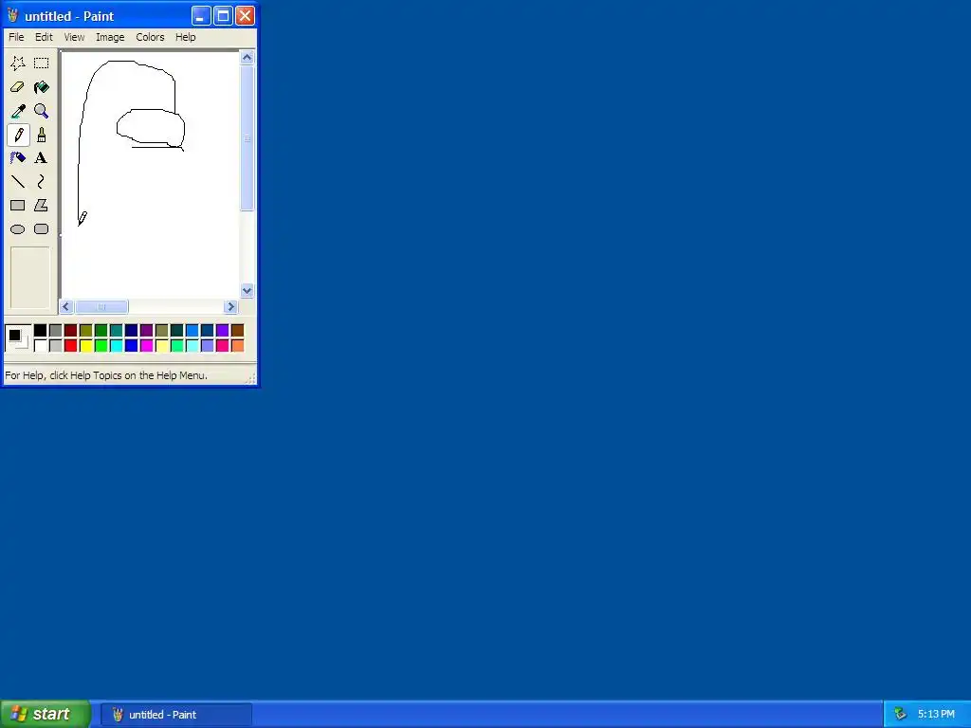Open the Image menu
Screen dimensions: 971x728
(x=110, y=37)
